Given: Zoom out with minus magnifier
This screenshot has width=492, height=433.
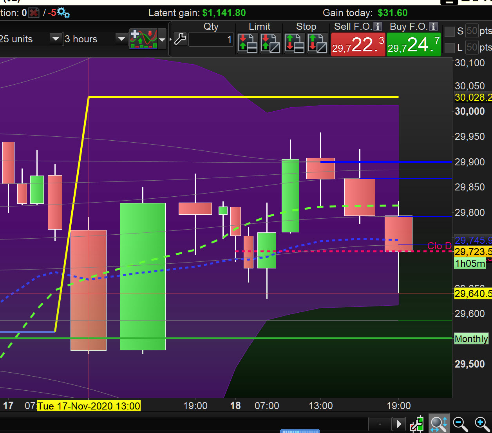Looking at the screenshot, I should pyautogui.click(x=461, y=424).
